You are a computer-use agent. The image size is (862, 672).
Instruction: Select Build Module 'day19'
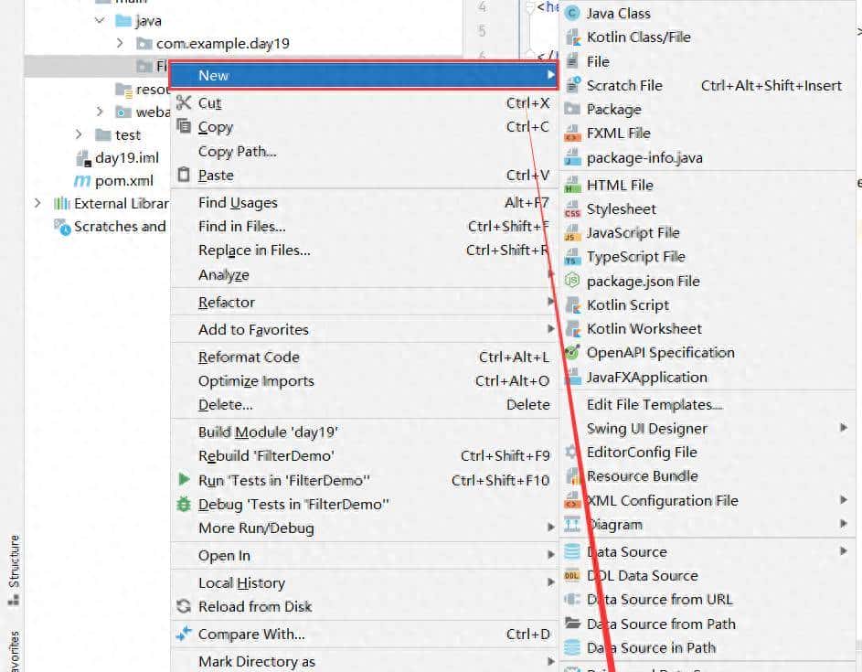(364, 432)
